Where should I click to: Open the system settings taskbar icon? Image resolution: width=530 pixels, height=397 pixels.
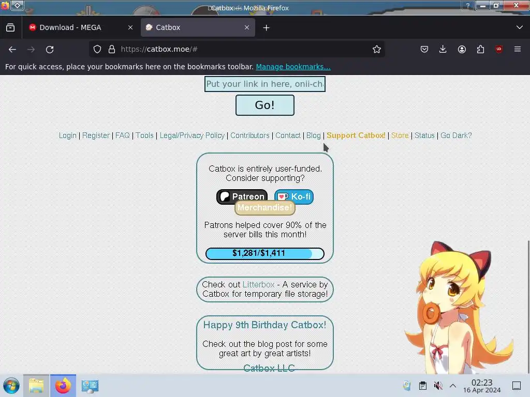tap(90, 386)
